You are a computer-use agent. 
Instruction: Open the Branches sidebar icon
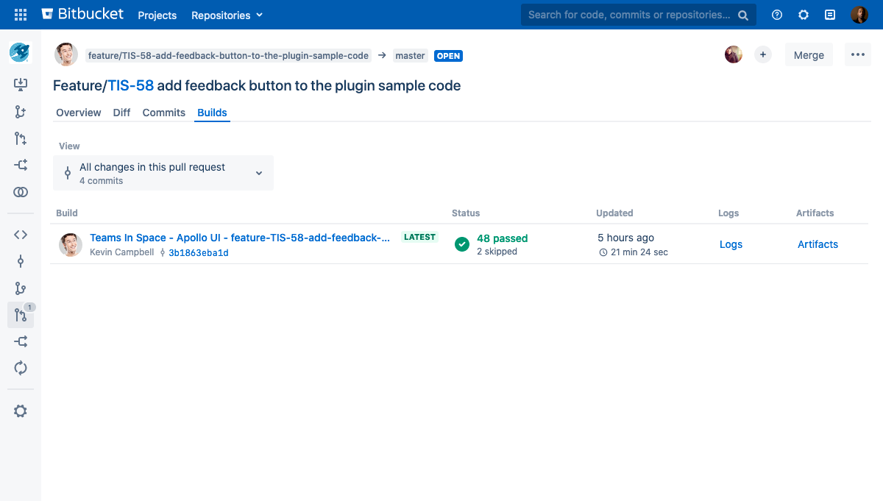tap(21, 288)
